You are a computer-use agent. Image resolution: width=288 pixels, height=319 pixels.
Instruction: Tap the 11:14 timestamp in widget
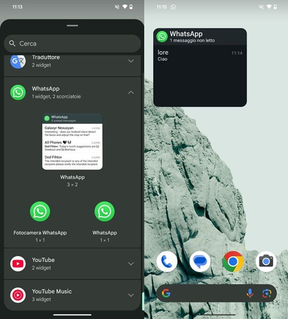coord(237,53)
